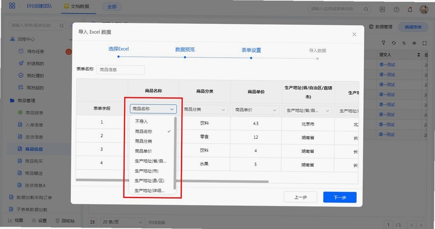Close the 导入 Excel 数据 dialog
Viewport: 435px width, 229px height.
pyautogui.click(x=355, y=34)
